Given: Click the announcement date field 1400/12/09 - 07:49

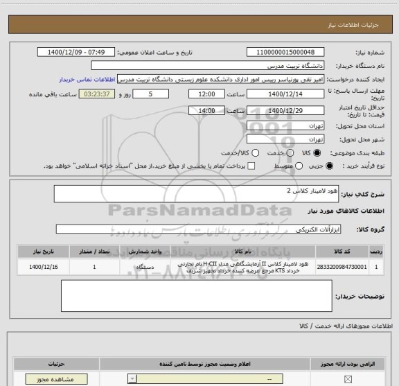Looking at the screenshot, I should pyautogui.click(x=76, y=52).
